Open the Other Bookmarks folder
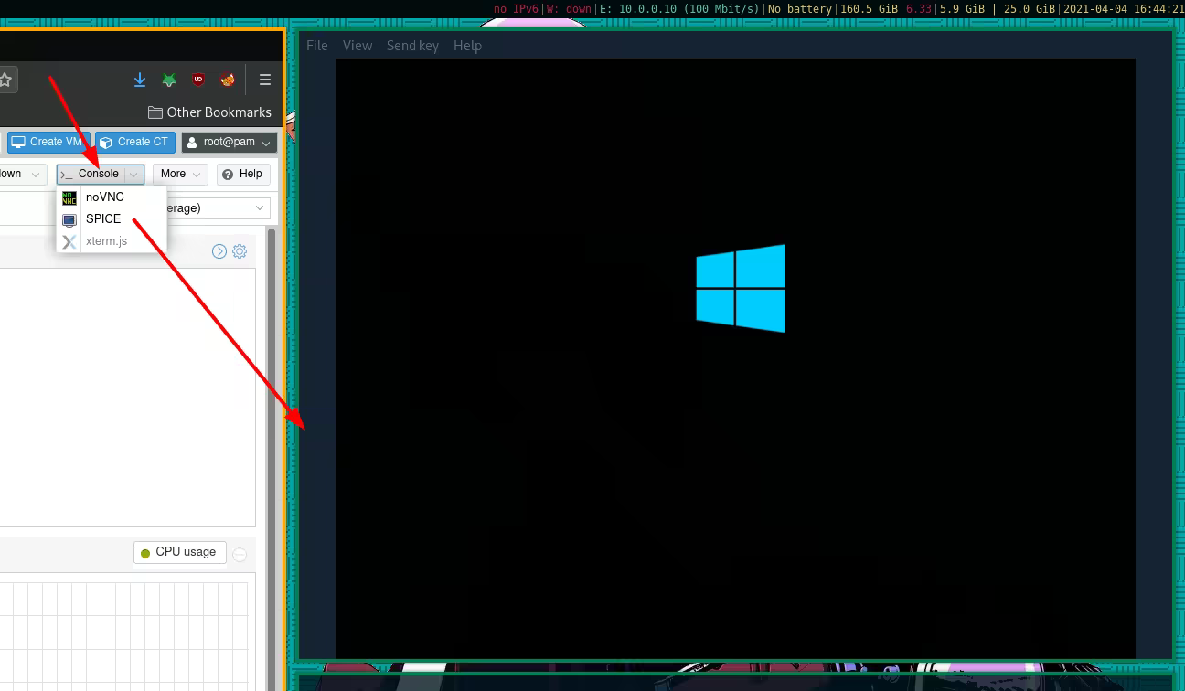The height and width of the screenshot is (691, 1185). tap(209, 112)
